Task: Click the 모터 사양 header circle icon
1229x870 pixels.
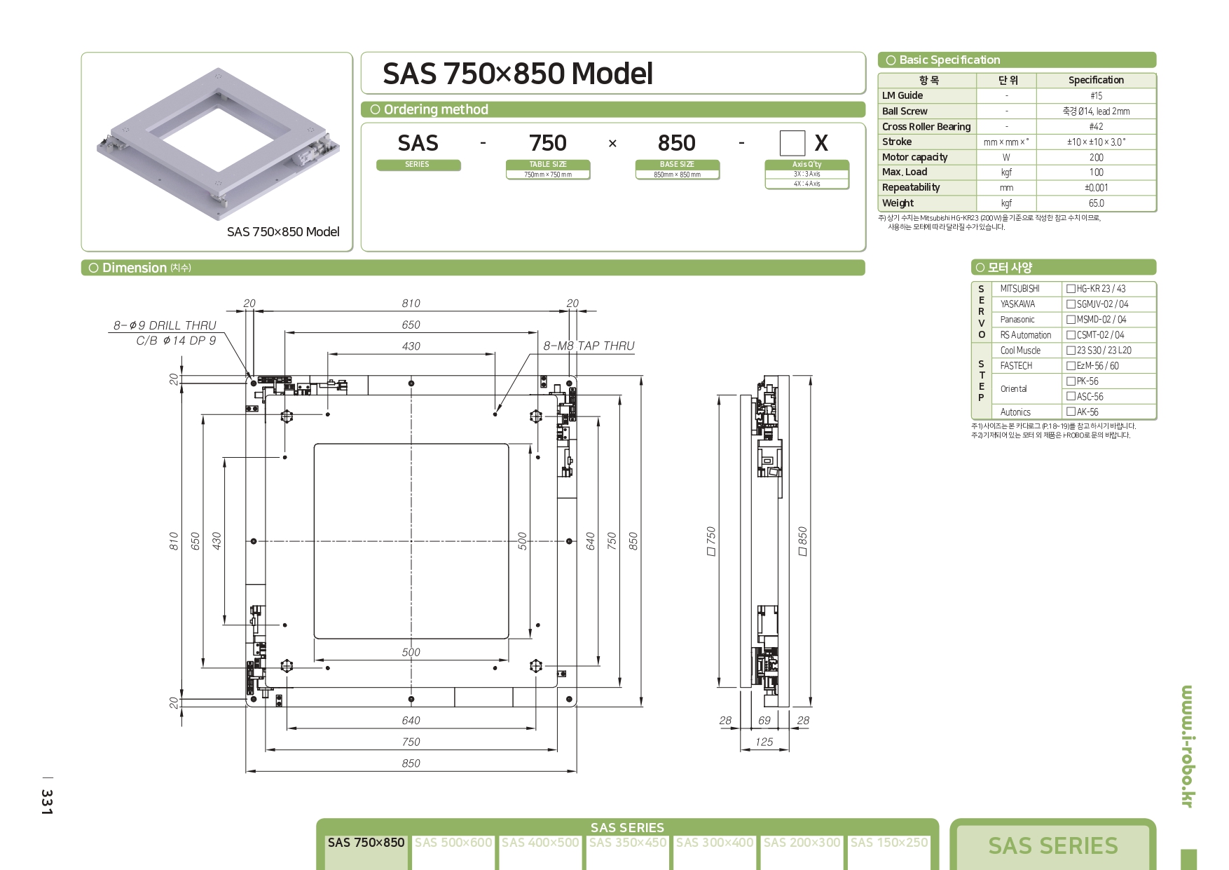Action: tap(980, 268)
